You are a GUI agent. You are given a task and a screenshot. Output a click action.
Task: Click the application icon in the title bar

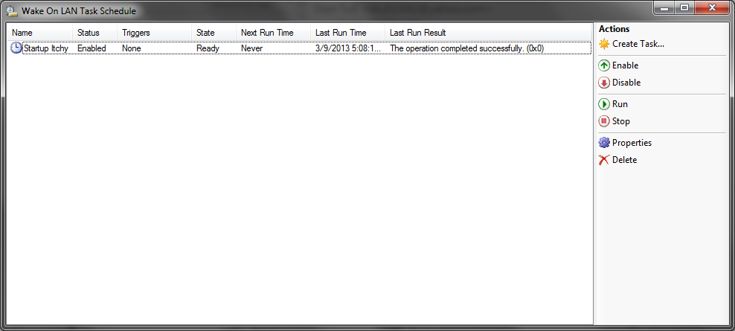point(10,10)
